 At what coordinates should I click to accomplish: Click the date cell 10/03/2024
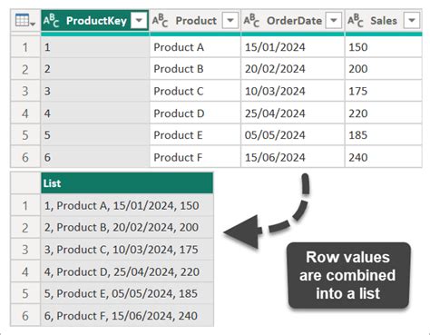coord(293,91)
